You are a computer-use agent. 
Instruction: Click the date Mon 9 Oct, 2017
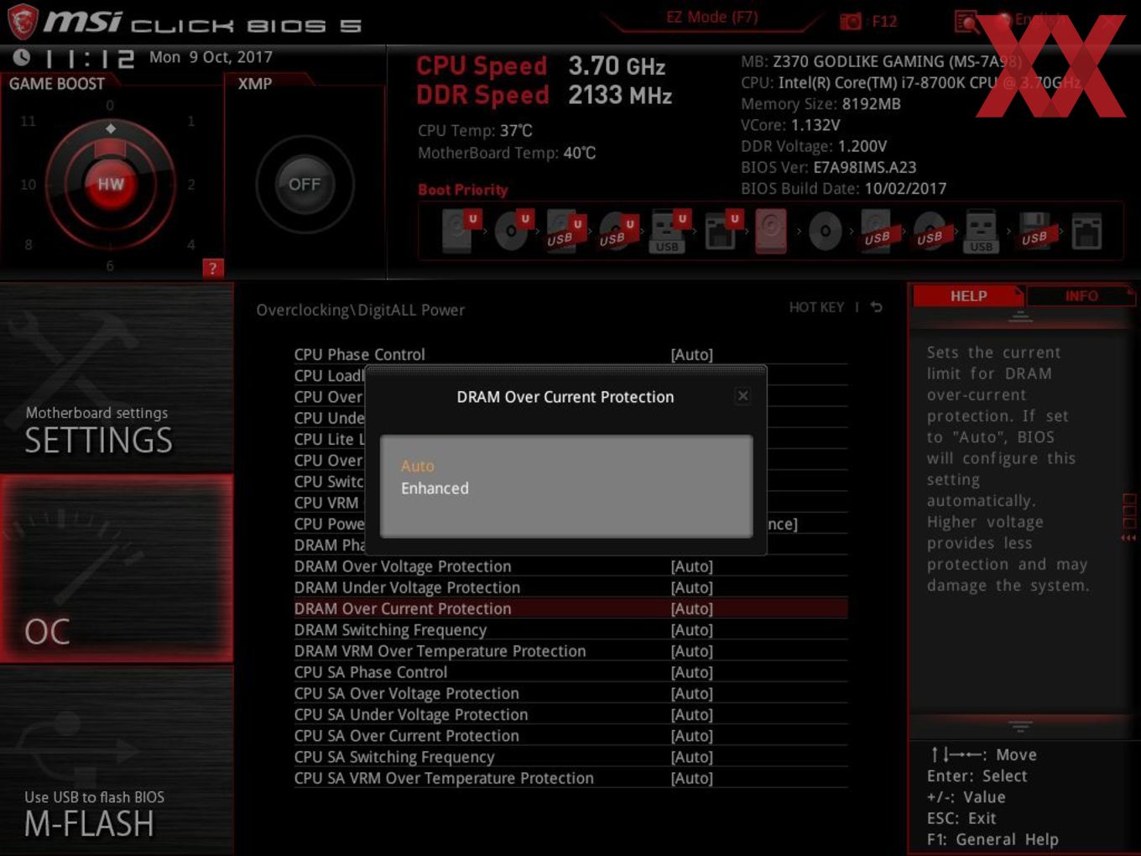pos(211,57)
